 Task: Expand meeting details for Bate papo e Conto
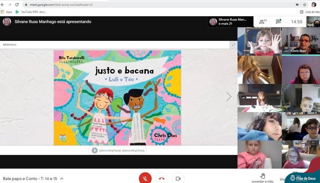[x=62, y=178]
